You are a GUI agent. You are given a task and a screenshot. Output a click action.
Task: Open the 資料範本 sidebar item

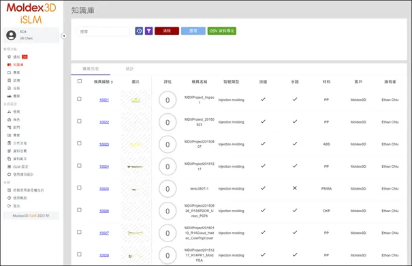tap(17, 159)
